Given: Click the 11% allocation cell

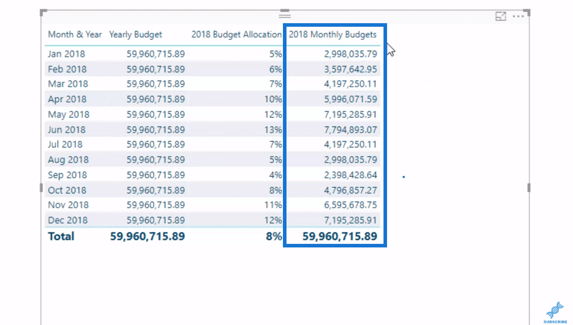Looking at the screenshot, I should point(273,205).
